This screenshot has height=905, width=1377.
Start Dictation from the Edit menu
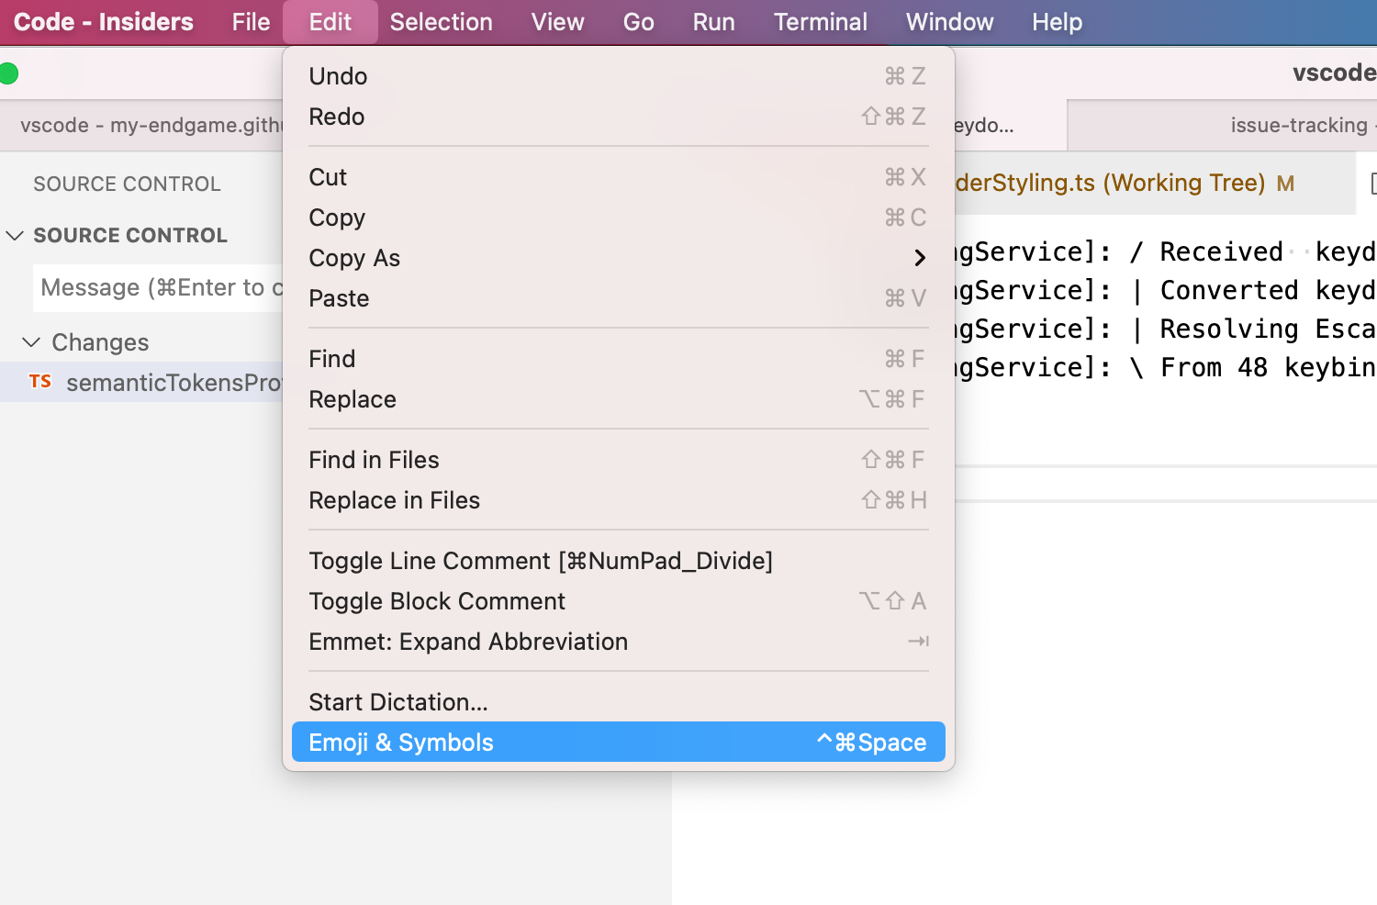coord(397,701)
